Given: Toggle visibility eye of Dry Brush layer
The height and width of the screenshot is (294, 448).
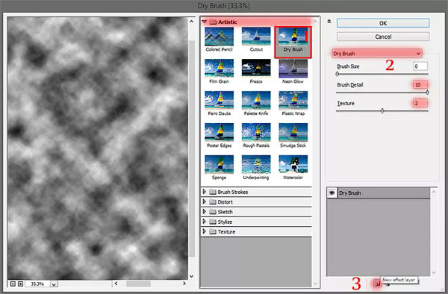Looking at the screenshot, I should click(x=332, y=193).
